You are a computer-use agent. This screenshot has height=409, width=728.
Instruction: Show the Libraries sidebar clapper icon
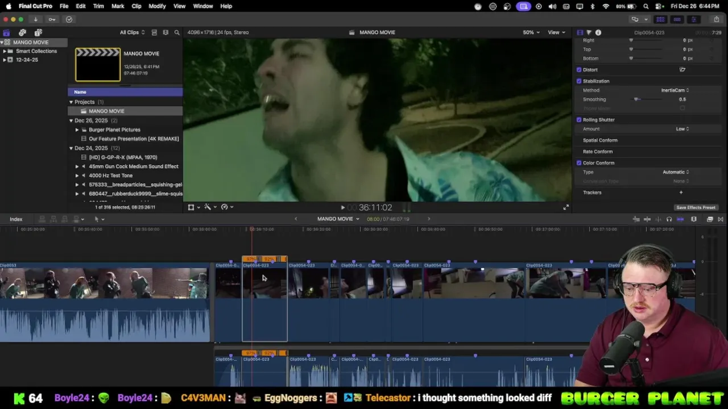(x=6, y=32)
